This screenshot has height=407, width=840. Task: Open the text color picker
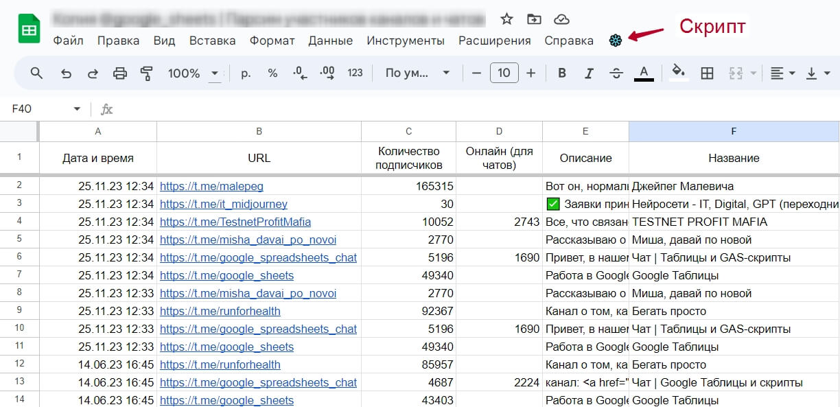click(644, 73)
